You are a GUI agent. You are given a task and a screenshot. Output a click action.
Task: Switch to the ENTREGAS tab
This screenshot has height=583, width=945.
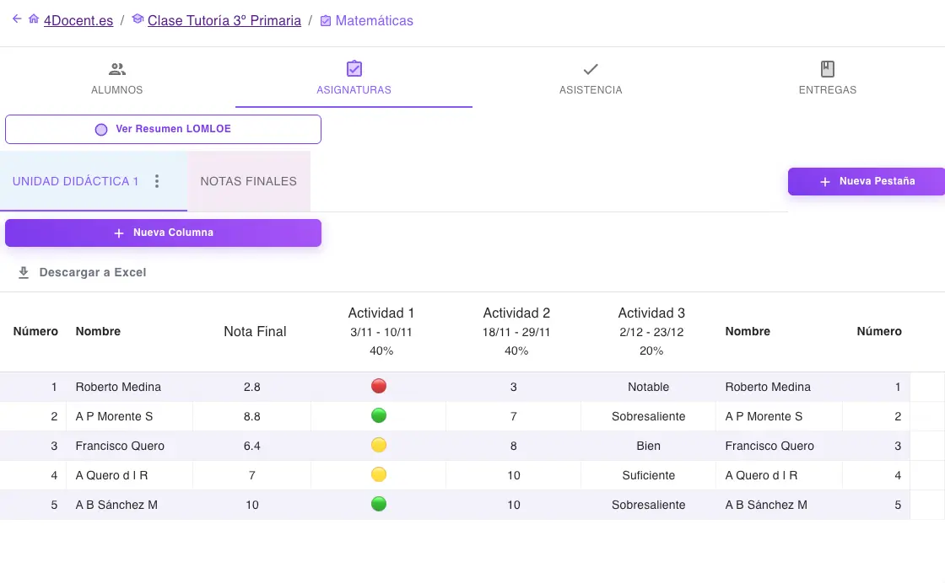(828, 78)
